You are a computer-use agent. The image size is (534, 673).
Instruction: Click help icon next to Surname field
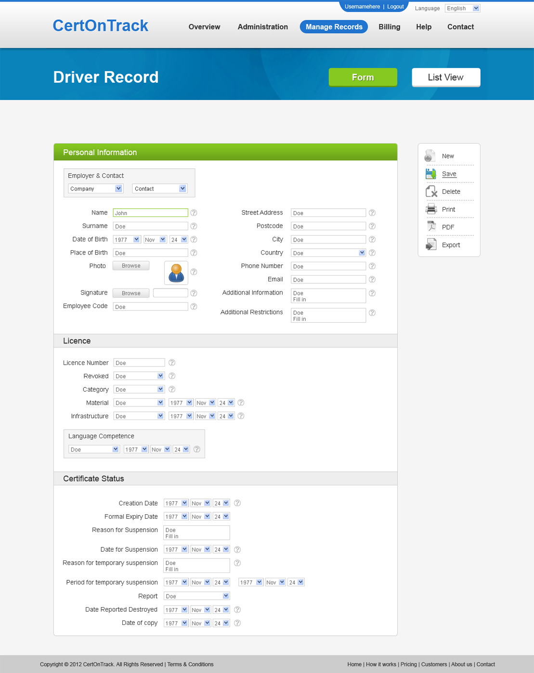[194, 226]
